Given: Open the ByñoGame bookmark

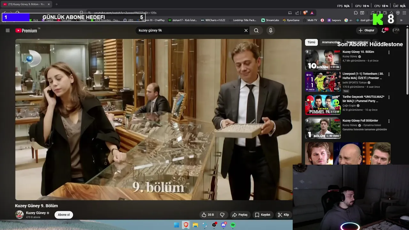Looking at the screenshot, I should (x=291, y=20).
